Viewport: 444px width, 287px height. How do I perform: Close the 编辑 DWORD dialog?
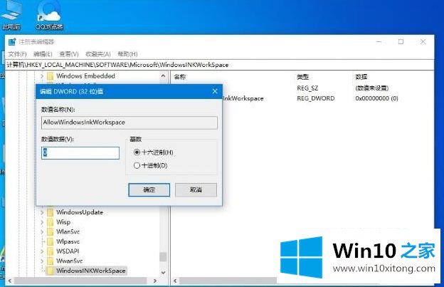[x=215, y=91]
